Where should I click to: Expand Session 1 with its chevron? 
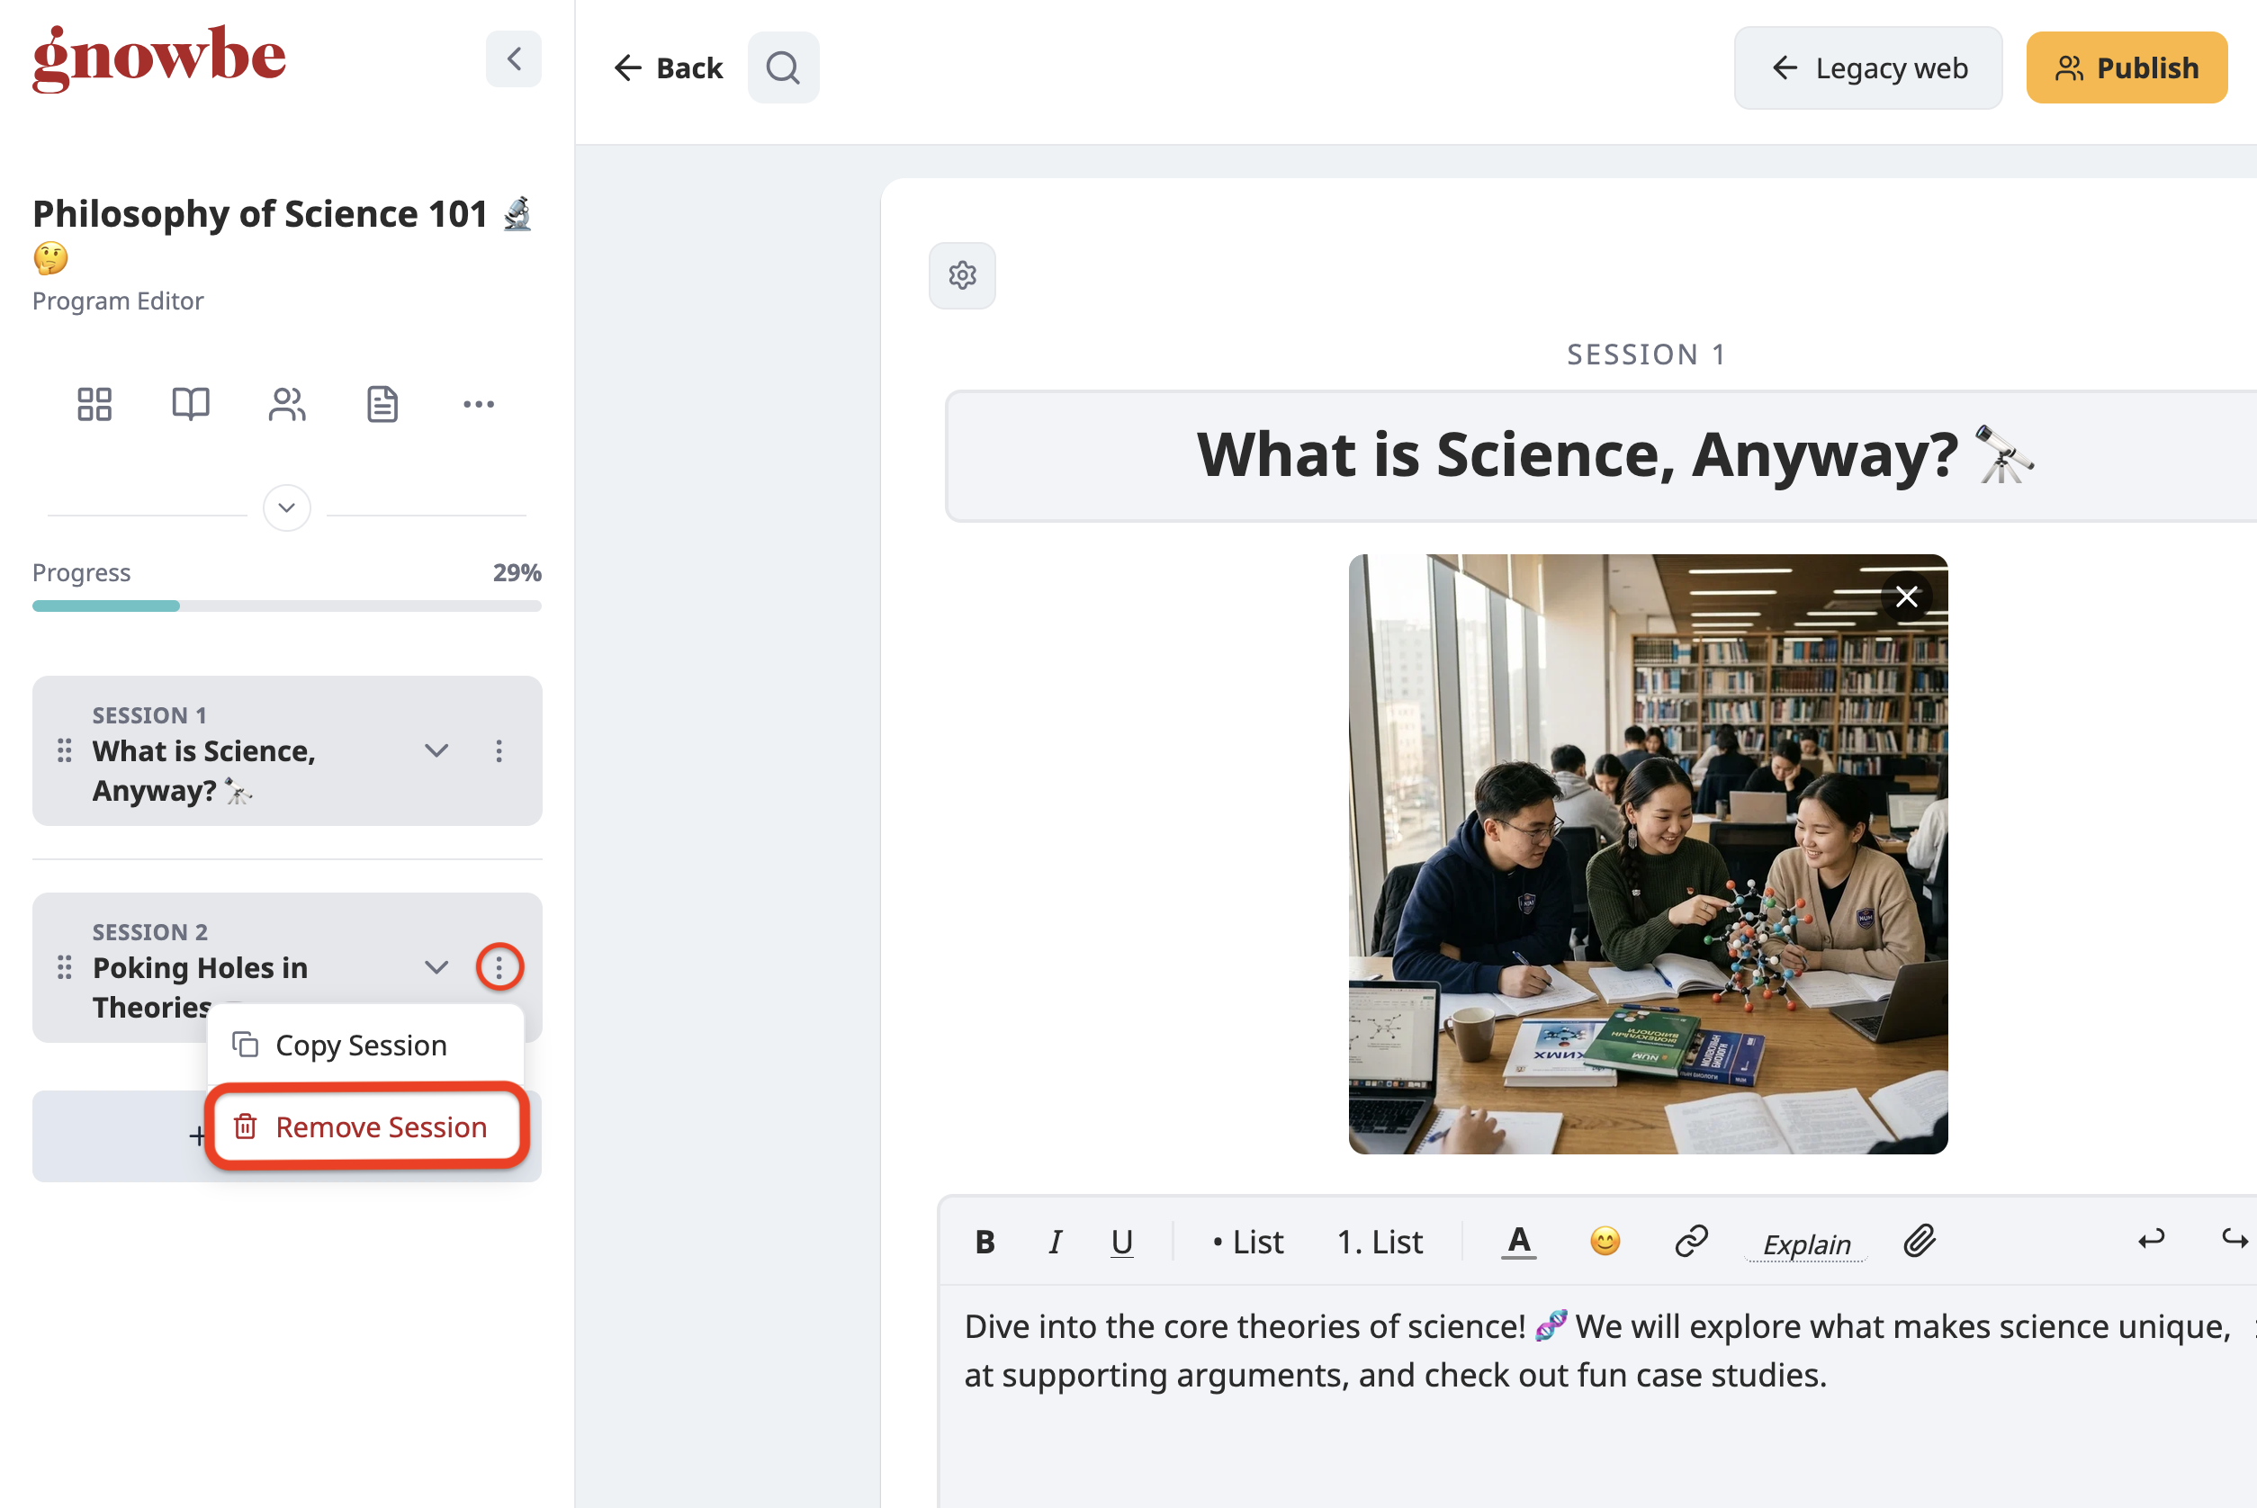pyautogui.click(x=436, y=750)
